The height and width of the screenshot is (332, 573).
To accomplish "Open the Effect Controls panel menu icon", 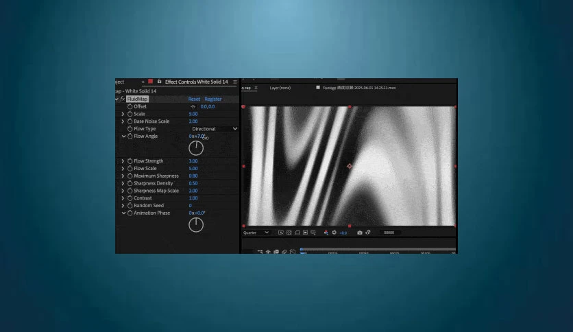I will pos(235,82).
